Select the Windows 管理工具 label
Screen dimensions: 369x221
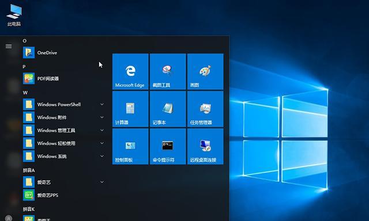56,130
